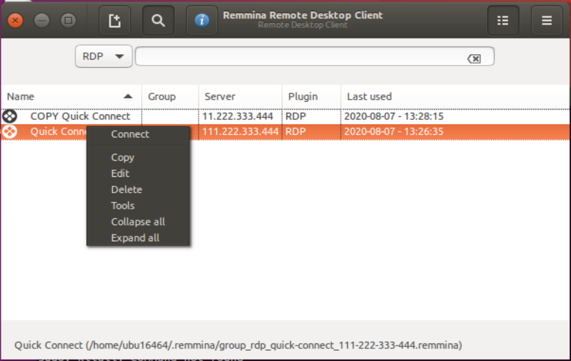
Task: Select Copy in the context menu
Action: [122, 158]
